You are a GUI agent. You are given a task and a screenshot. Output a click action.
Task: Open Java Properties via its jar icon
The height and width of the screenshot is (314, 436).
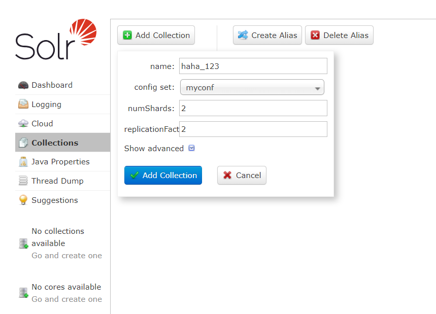(x=23, y=161)
